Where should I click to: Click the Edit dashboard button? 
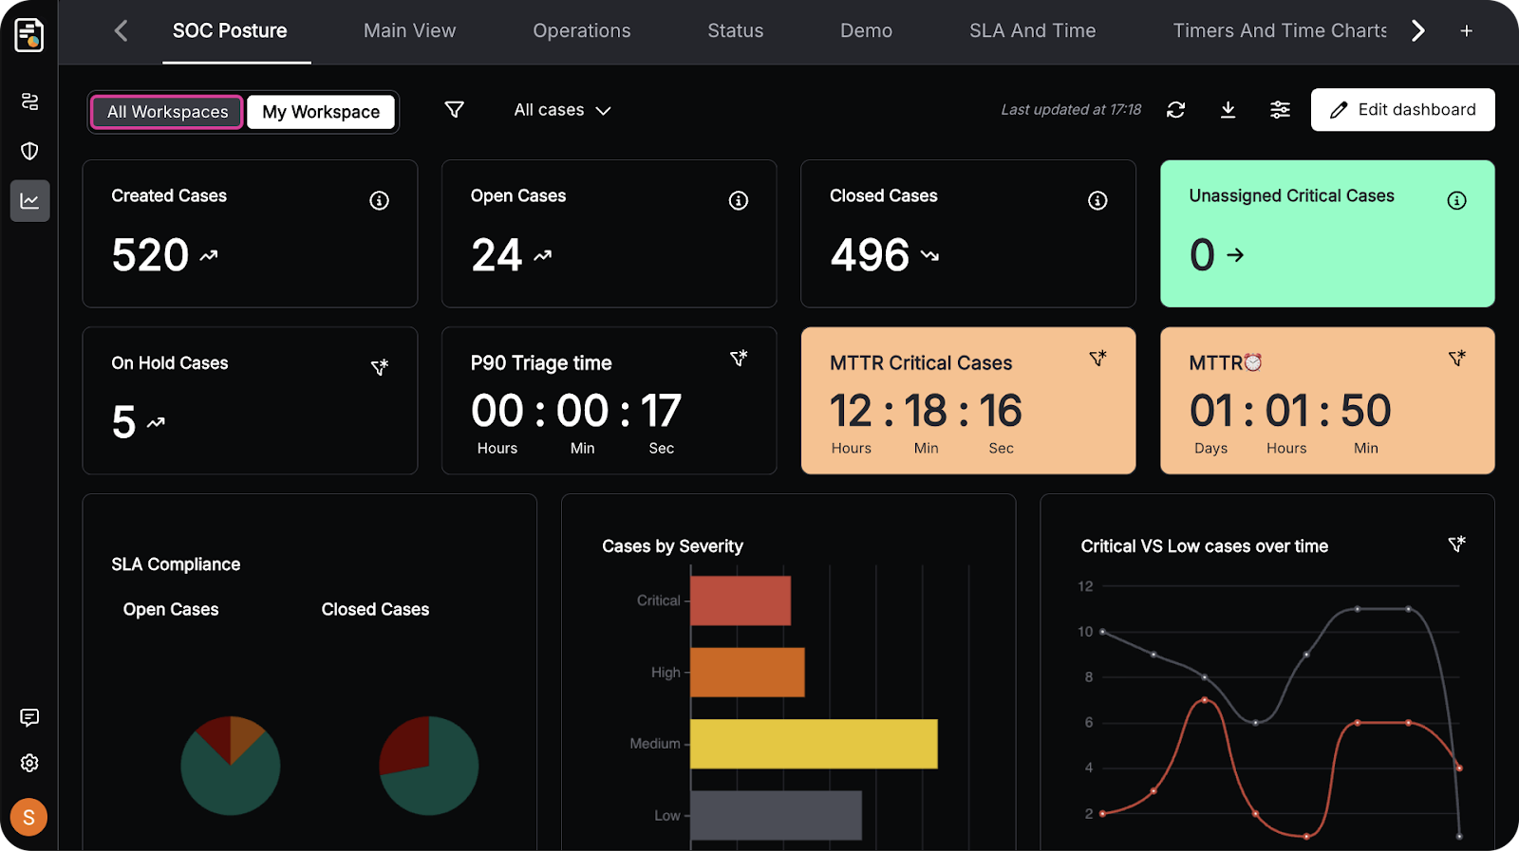(1402, 110)
